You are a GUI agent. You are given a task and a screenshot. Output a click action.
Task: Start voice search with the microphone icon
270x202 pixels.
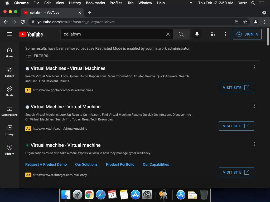(x=197, y=34)
